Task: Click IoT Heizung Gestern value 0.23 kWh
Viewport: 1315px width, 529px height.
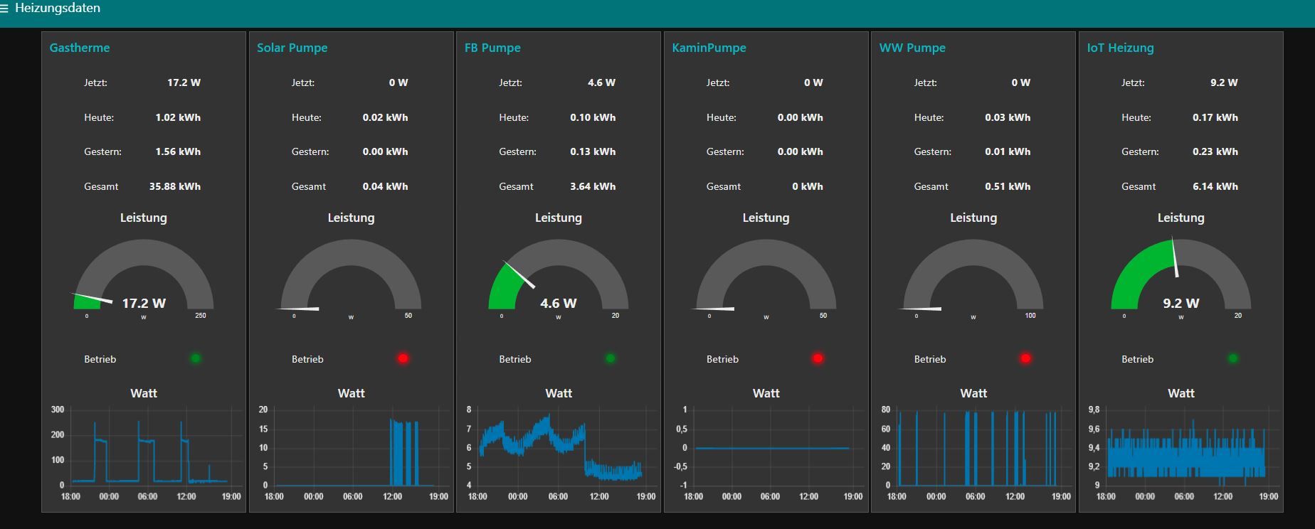Action: 1215,151
